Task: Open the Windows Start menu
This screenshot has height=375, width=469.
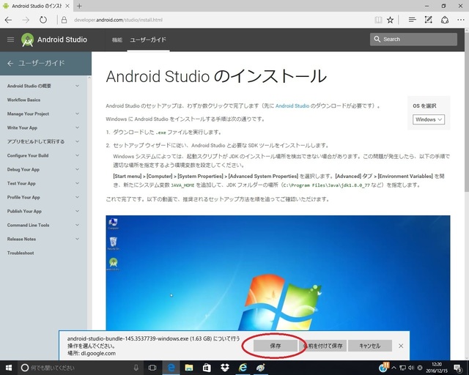Action: (x=9, y=368)
